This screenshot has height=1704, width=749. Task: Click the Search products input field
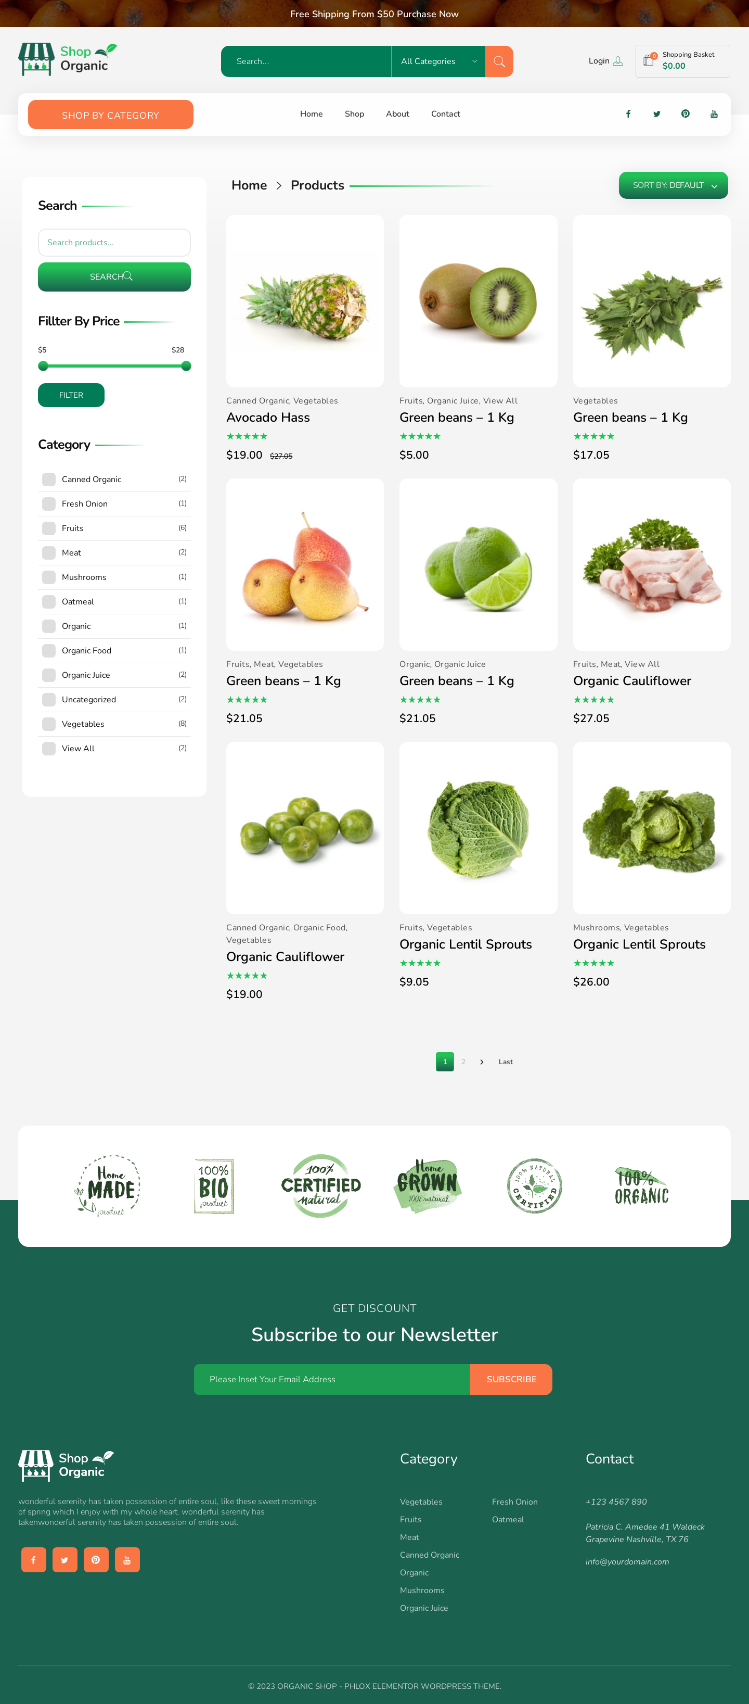pyautogui.click(x=114, y=243)
